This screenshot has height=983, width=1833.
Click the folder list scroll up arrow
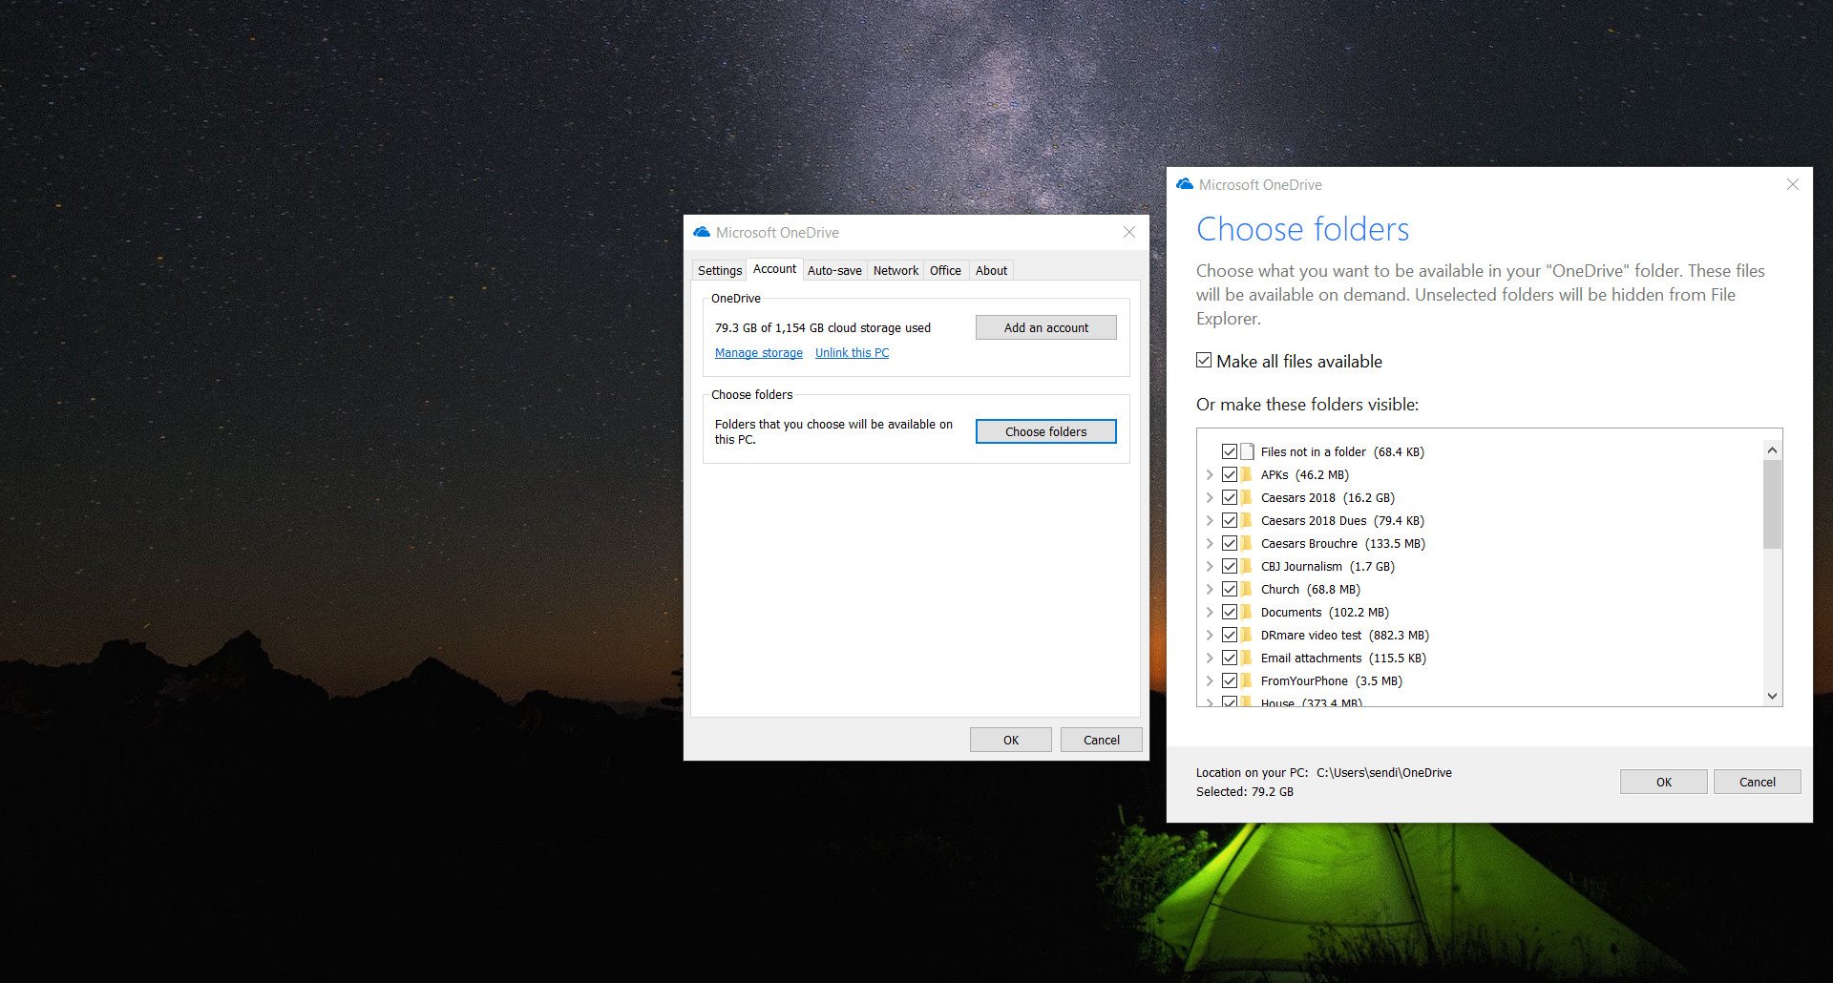[1772, 450]
